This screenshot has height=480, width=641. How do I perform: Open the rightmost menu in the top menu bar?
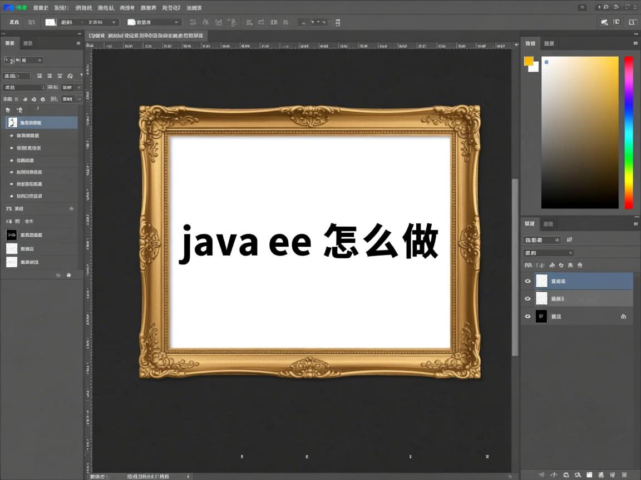coord(194,7)
